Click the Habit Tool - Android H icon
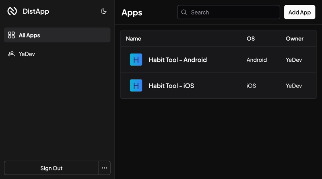The height and width of the screenshot is (179, 322). (136, 60)
